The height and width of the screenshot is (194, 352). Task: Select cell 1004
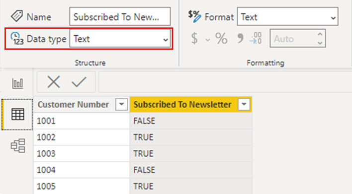(x=82, y=170)
